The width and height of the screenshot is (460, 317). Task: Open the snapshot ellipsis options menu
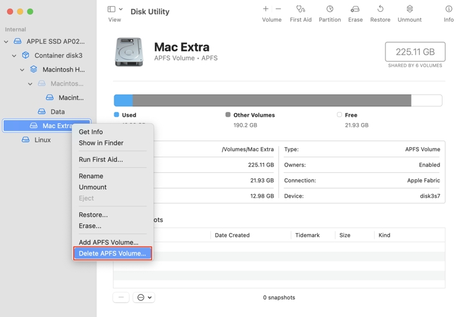point(144,298)
